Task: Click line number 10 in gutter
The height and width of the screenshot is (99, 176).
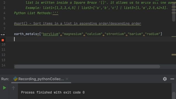Action: pos(3,45)
